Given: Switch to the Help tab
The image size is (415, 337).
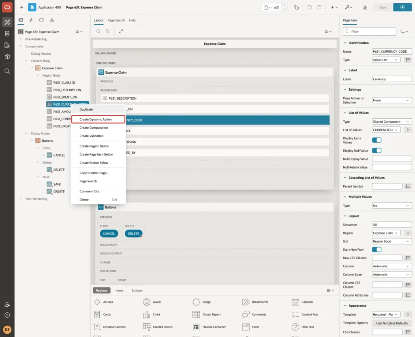Looking at the screenshot, I should 132,20.
